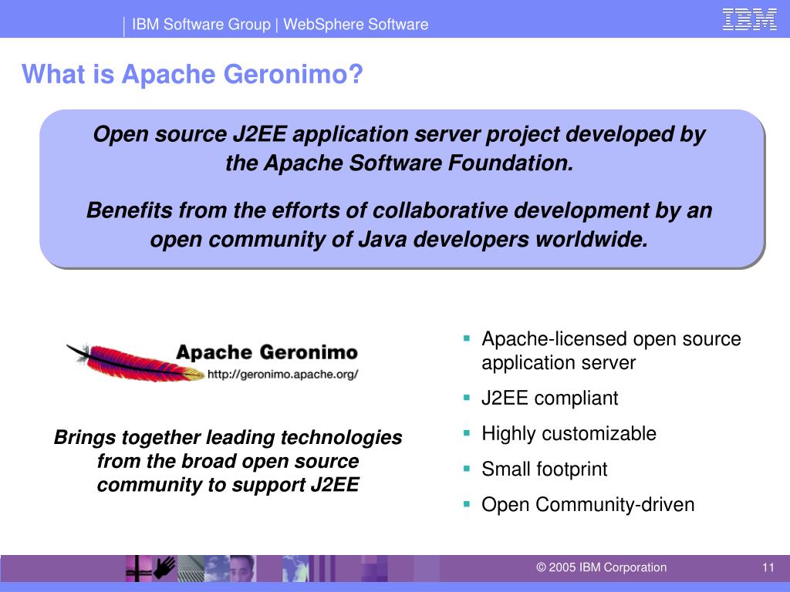Viewport: 790px width, 592px height.
Task: Select the 'Small footprint' bullet
Action: [x=544, y=469]
